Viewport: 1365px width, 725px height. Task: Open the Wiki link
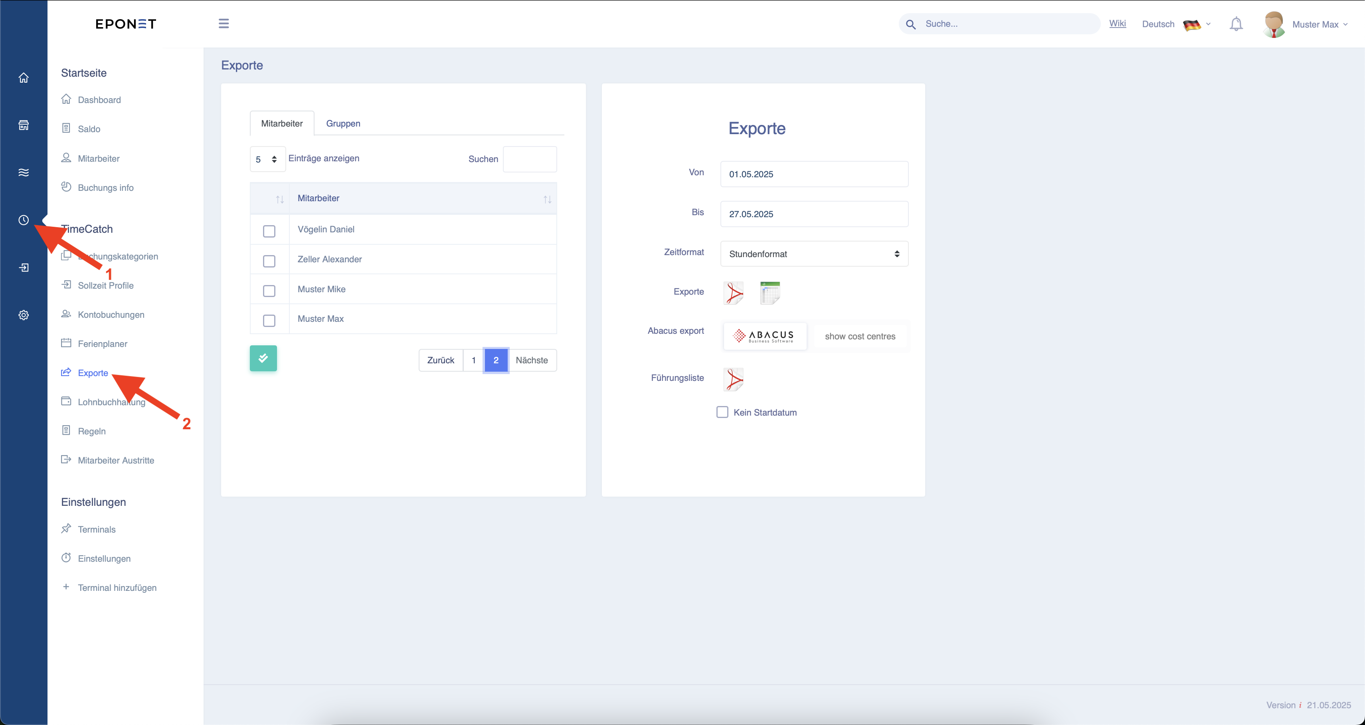(x=1118, y=23)
